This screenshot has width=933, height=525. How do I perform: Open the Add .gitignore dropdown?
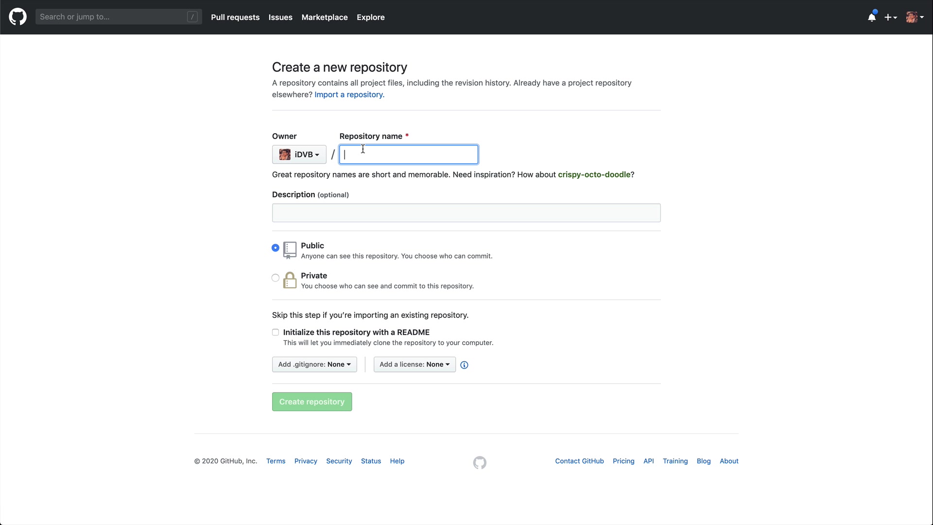coord(314,365)
